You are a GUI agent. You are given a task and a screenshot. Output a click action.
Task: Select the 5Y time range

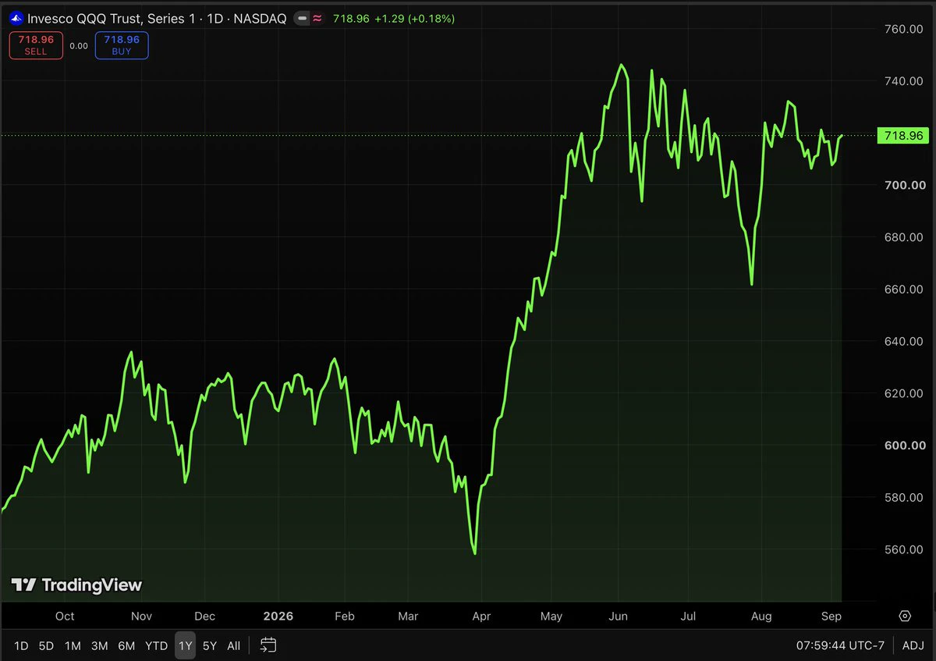pyautogui.click(x=209, y=645)
